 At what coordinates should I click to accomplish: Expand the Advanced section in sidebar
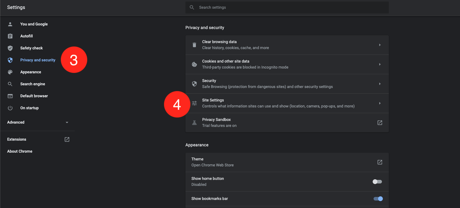click(67, 122)
